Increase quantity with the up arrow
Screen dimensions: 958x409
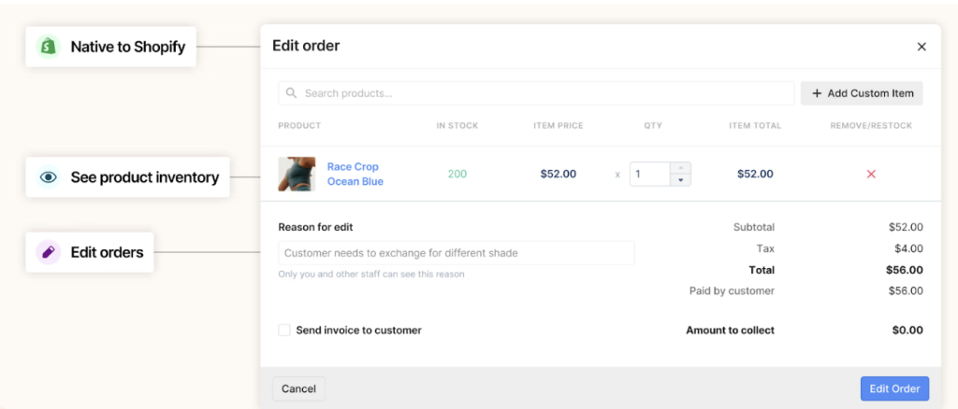point(680,168)
